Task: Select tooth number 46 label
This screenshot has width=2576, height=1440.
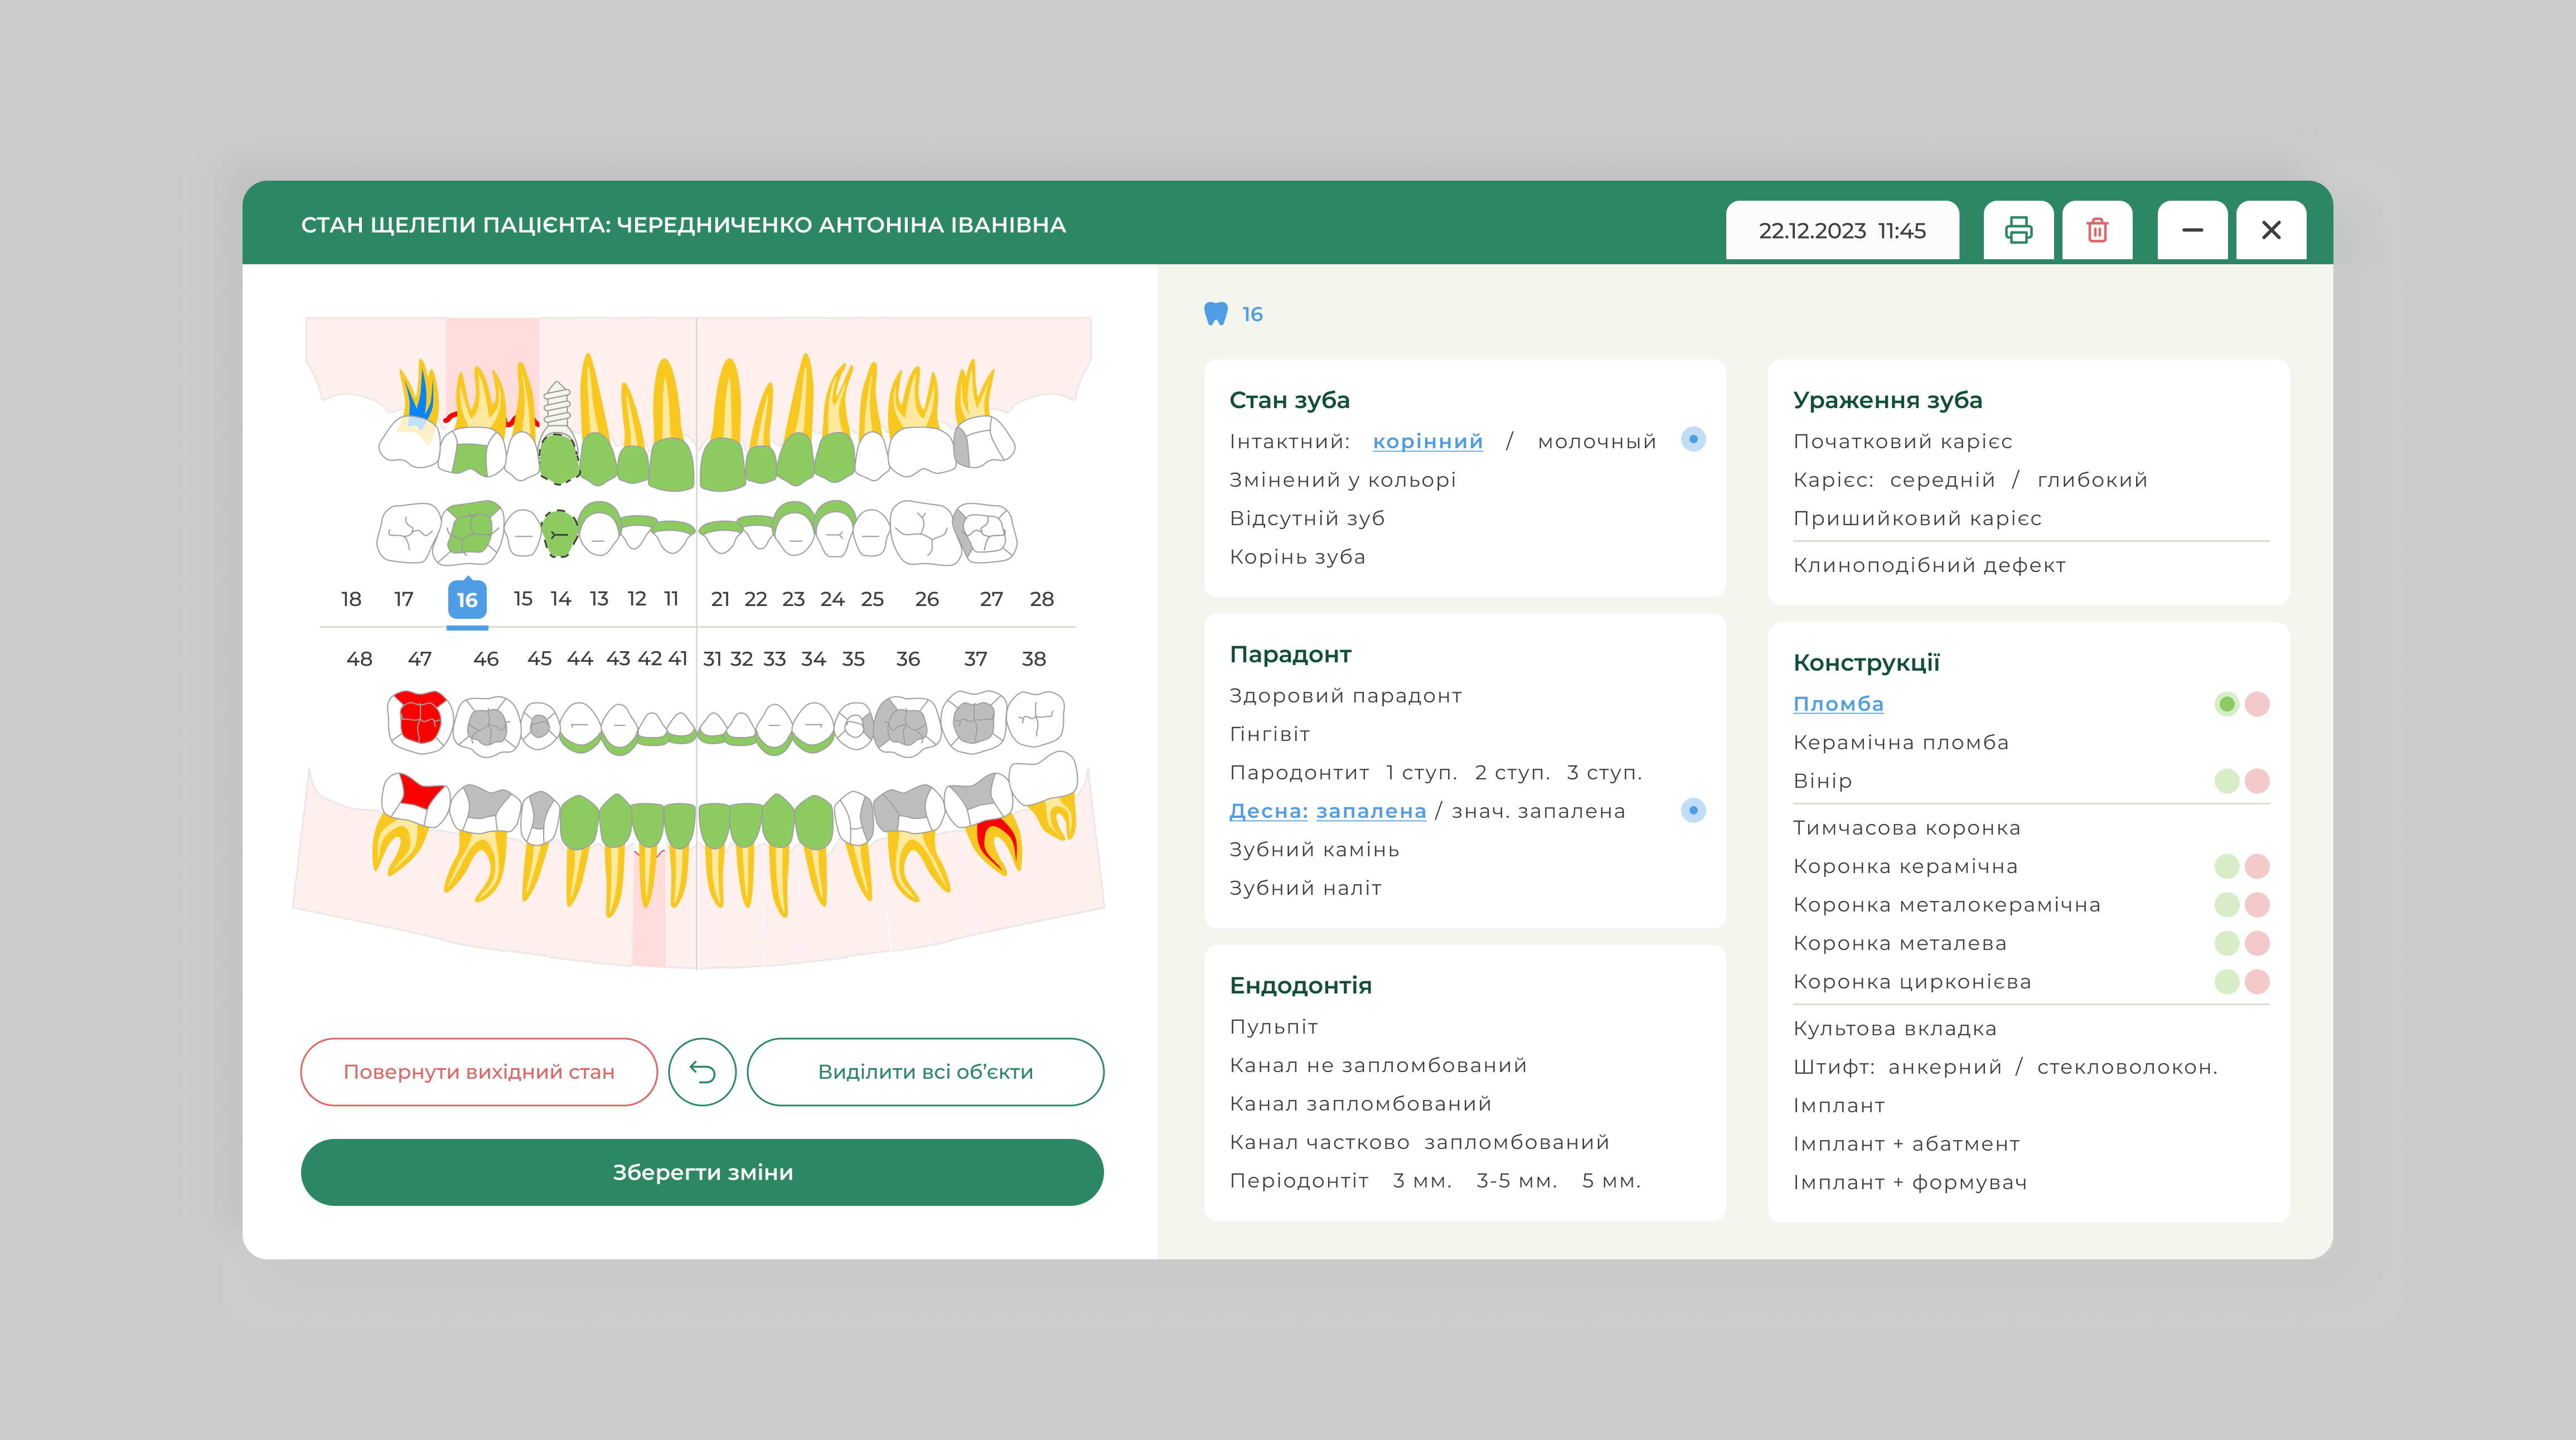Action: [x=486, y=659]
